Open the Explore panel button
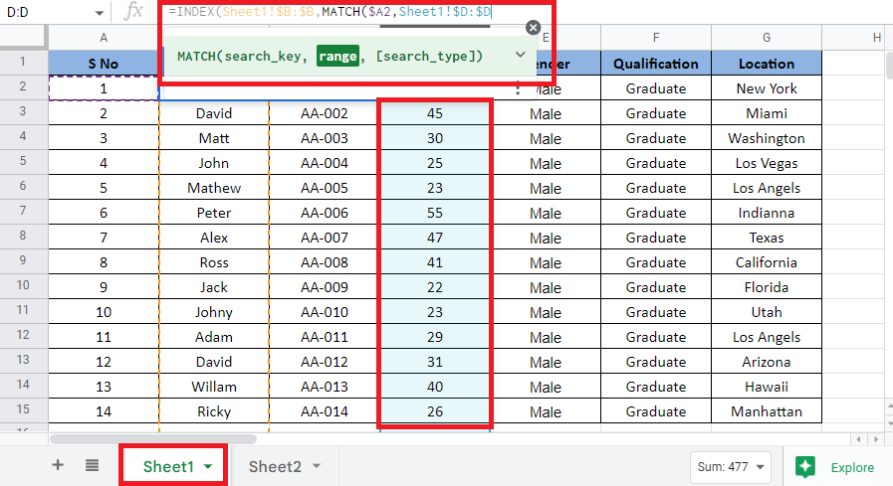893x486 pixels. point(836,467)
